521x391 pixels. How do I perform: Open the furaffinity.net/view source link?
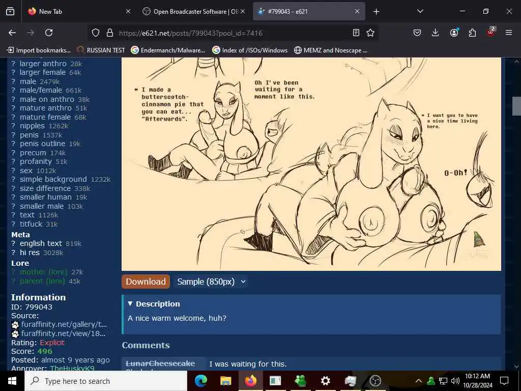[x=63, y=333]
